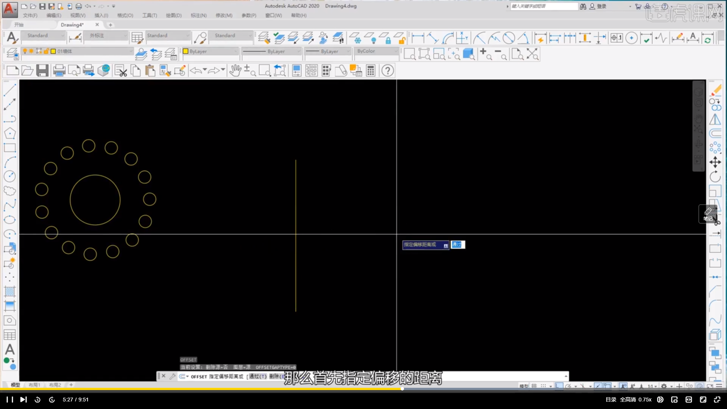This screenshot has height=409, width=727.
Task: Select the Line drawing tool
Action: click(10, 90)
